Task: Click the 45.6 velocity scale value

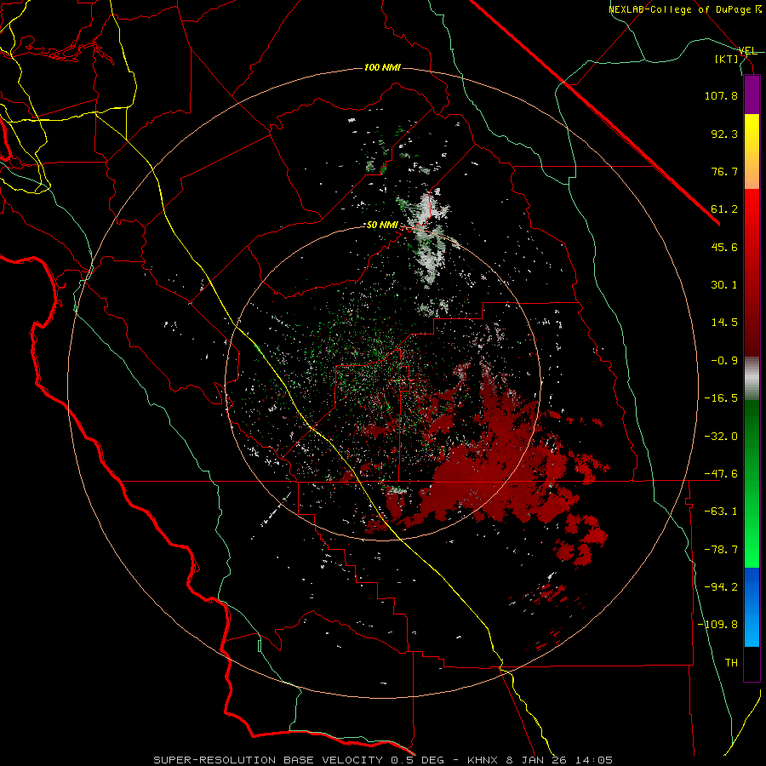Action: [x=724, y=247]
